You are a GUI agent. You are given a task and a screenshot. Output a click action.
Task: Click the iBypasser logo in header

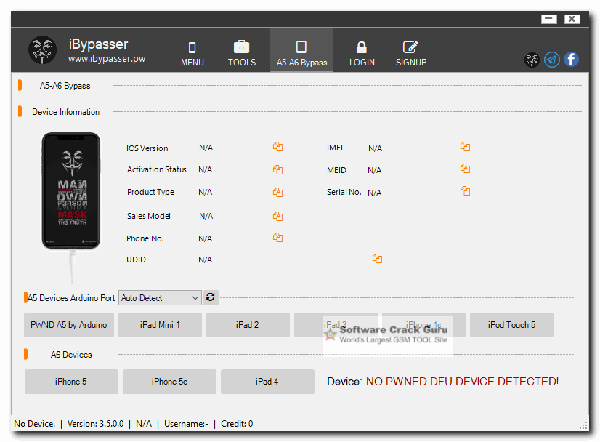point(42,49)
